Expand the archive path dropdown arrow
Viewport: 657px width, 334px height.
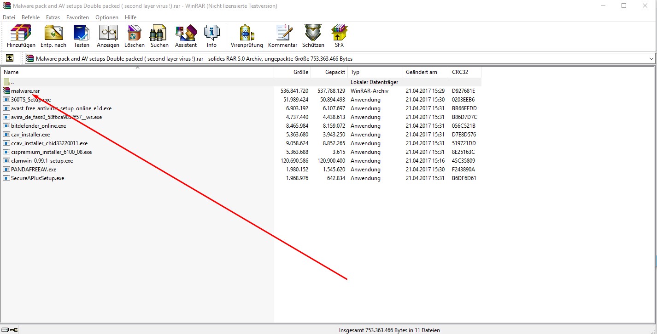[651, 59]
